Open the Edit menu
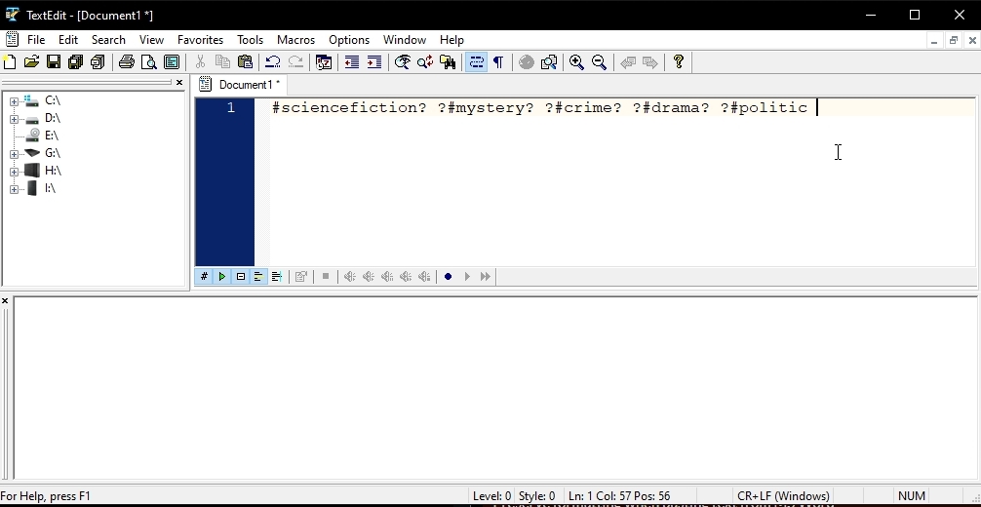This screenshot has height=507, width=981. [68, 40]
